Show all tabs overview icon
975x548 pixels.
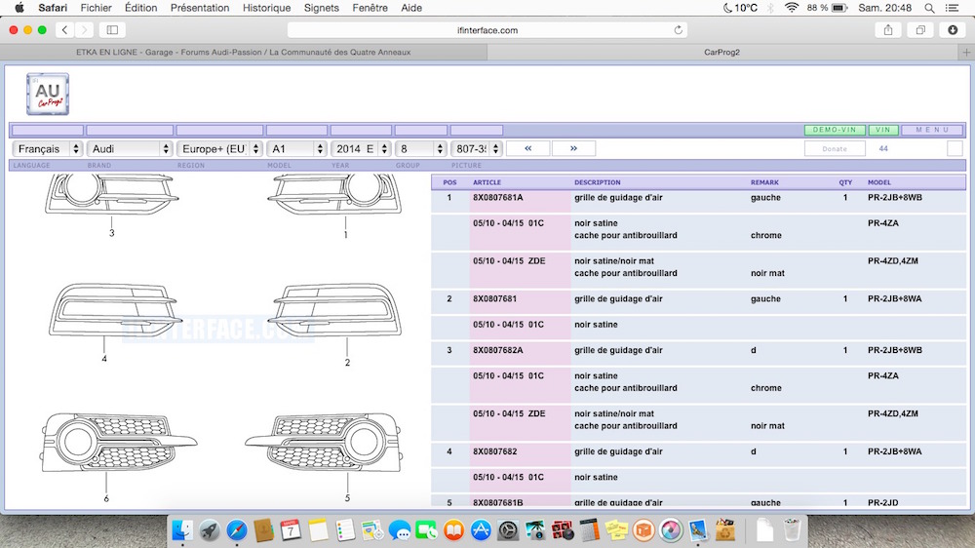(x=919, y=30)
